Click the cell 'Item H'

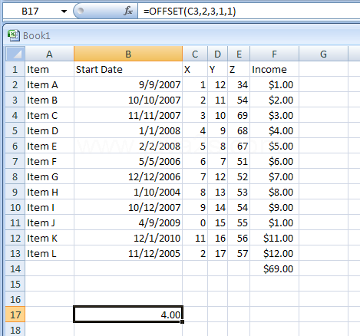49,192
